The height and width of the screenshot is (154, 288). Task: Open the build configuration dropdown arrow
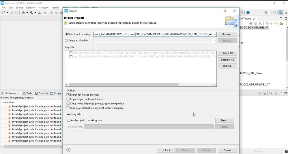[27, 13]
